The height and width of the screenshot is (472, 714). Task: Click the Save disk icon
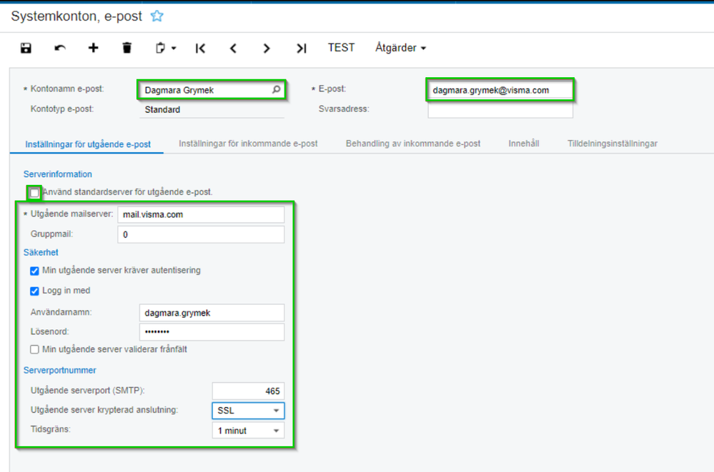(26, 48)
